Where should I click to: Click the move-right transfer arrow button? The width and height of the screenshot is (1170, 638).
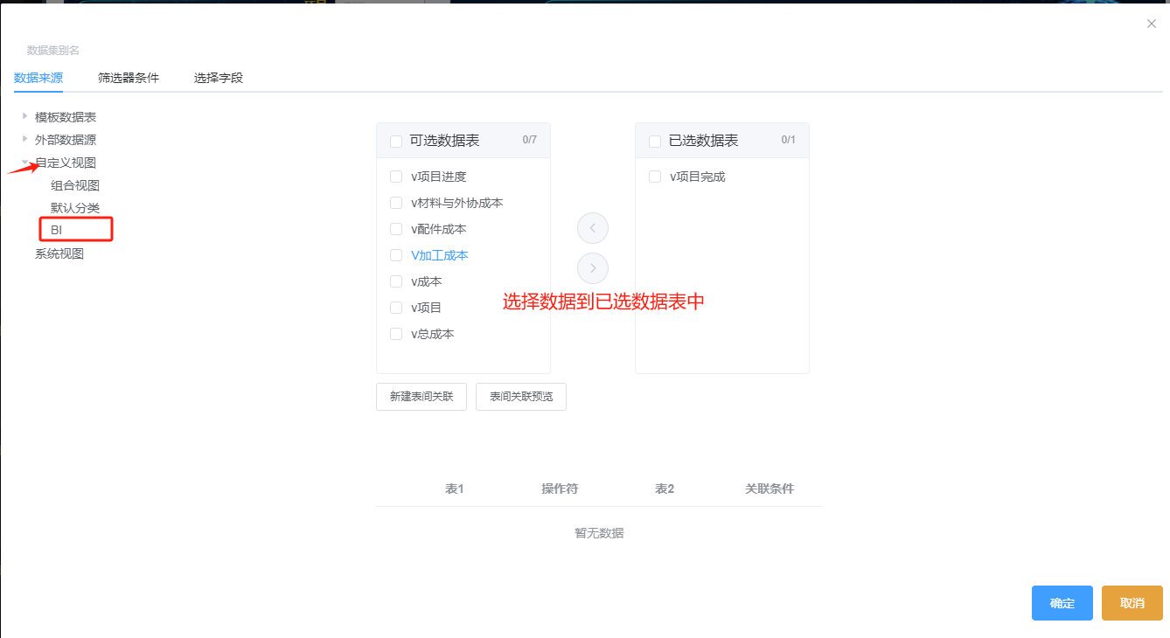592,267
